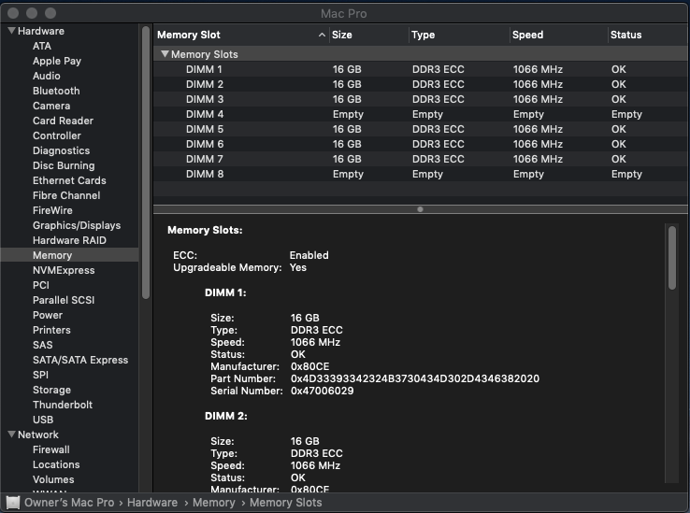Collapse the Memory Slots disclosure triangle

(165, 54)
